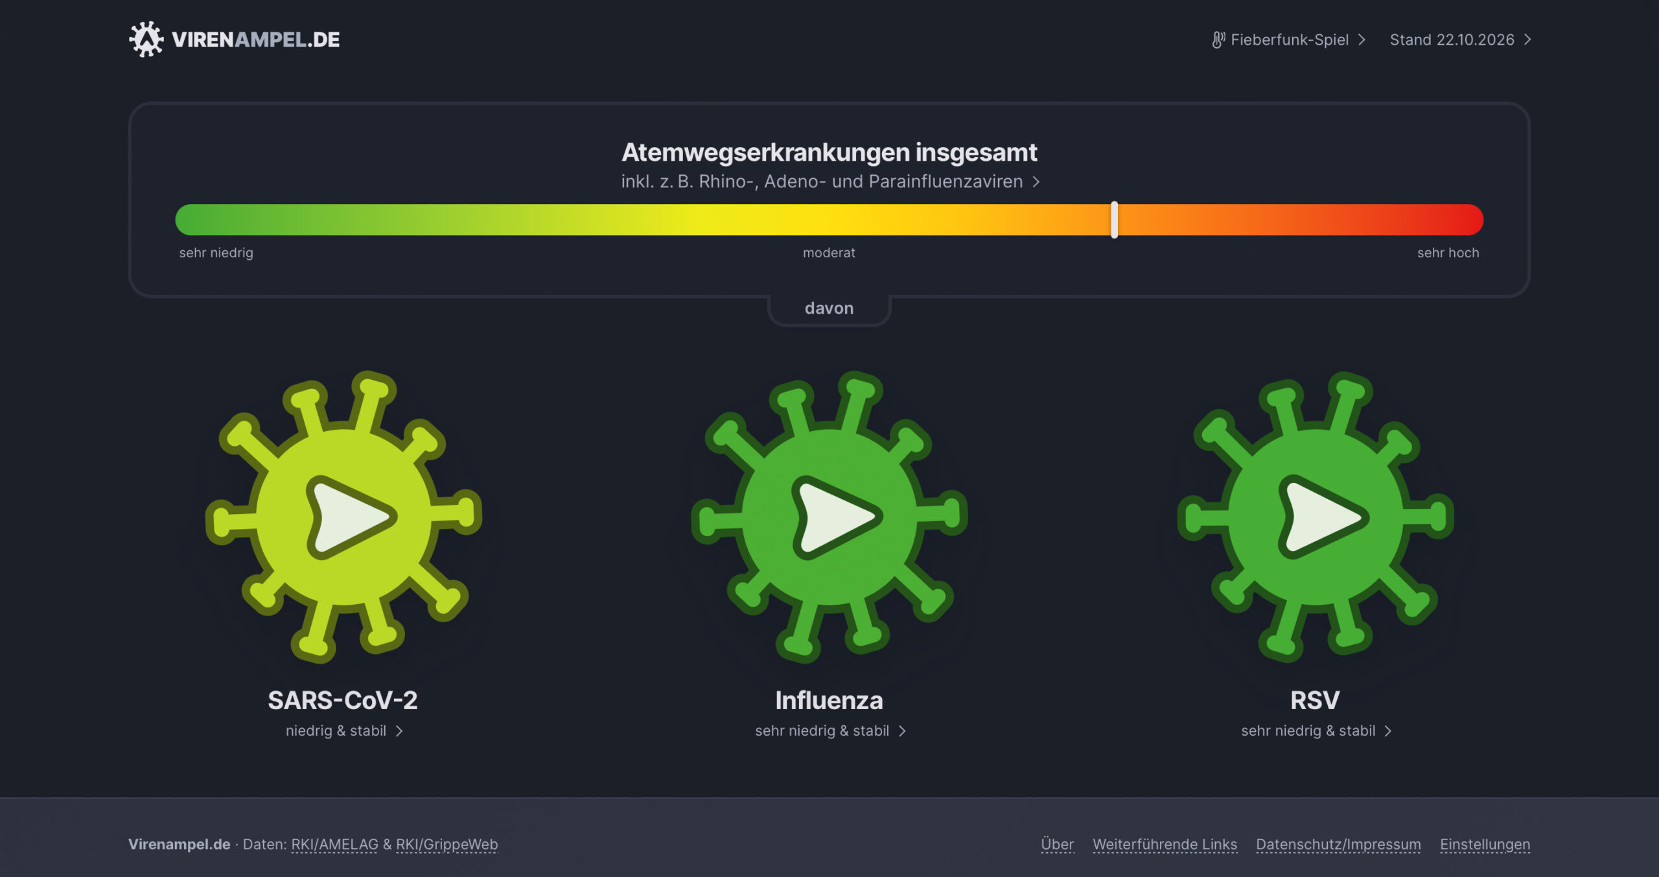Click the sehr niedrig scale label
The image size is (1659, 877).
coord(216,253)
